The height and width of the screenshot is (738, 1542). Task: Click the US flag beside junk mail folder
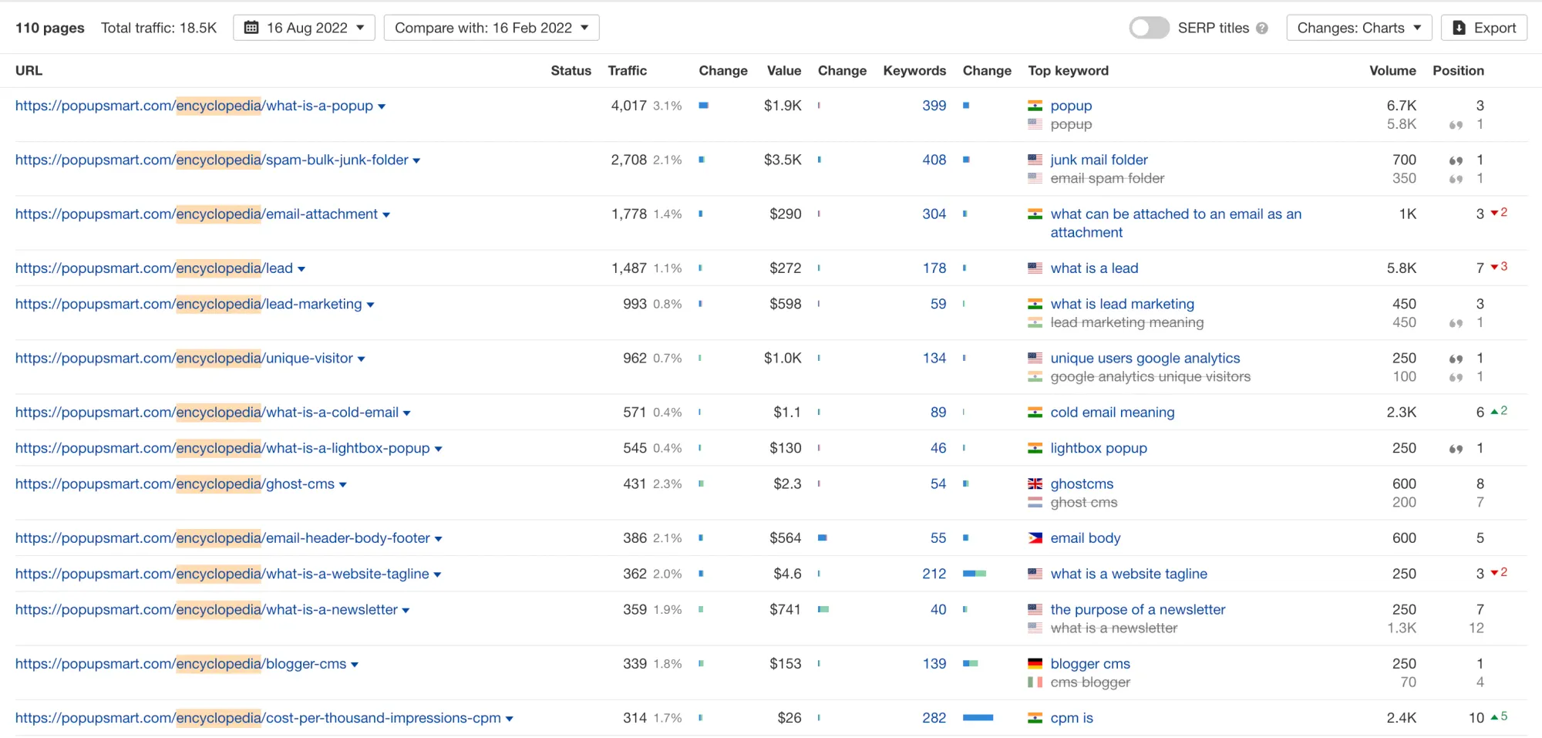1035,160
